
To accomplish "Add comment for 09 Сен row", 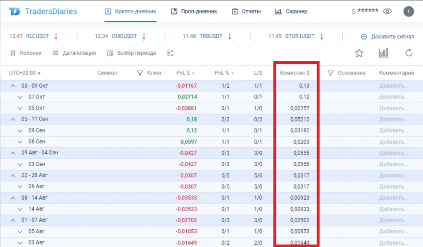I will click(x=393, y=130).
